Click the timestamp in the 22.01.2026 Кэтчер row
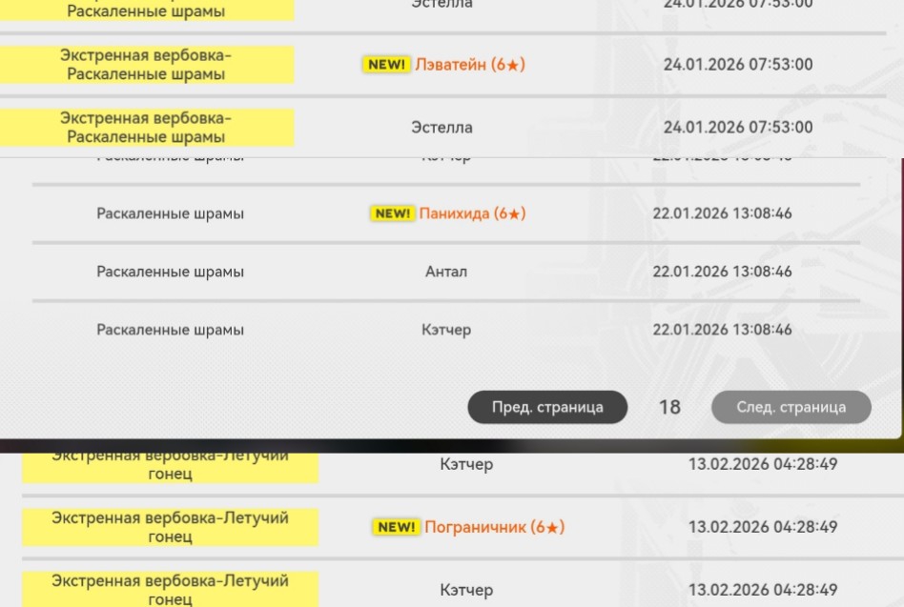The width and height of the screenshot is (904, 607). pyautogui.click(x=722, y=330)
